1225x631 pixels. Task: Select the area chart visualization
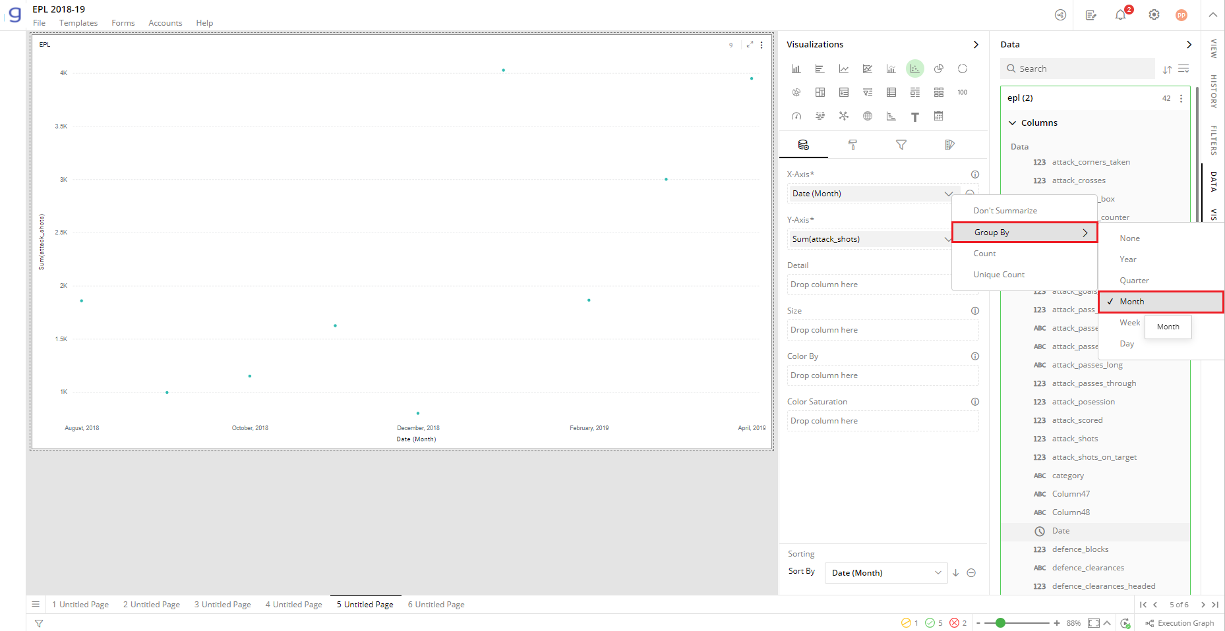pyautogui.click(x=867, y=69)
